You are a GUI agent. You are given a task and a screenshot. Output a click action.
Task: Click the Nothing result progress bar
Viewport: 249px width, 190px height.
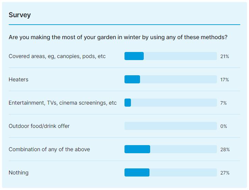[x=170, y=173]
